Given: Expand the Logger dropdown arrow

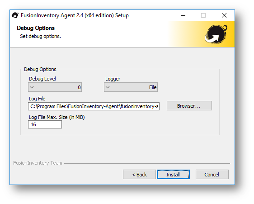Looking at the screenshot, I should [108, 87].
